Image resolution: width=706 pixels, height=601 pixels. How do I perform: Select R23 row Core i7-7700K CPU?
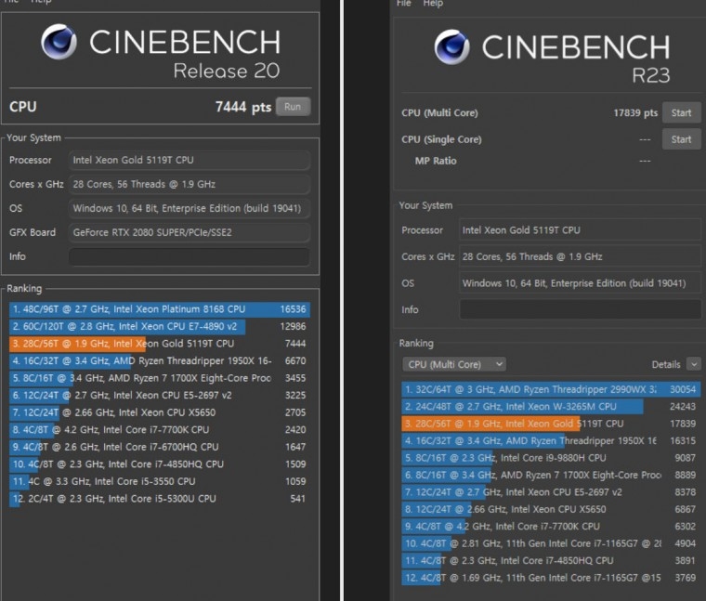click(551, 527)
